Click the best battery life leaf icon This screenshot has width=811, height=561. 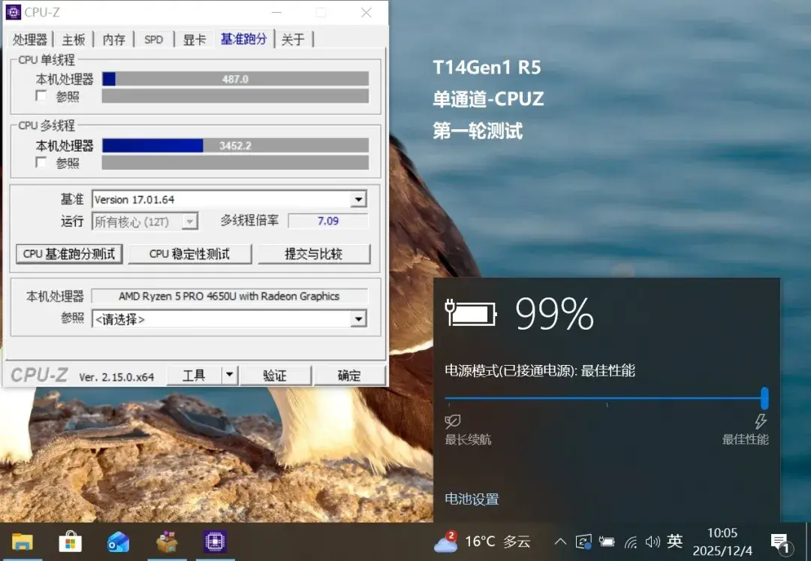pyautogui.click(x=453, y=421)
